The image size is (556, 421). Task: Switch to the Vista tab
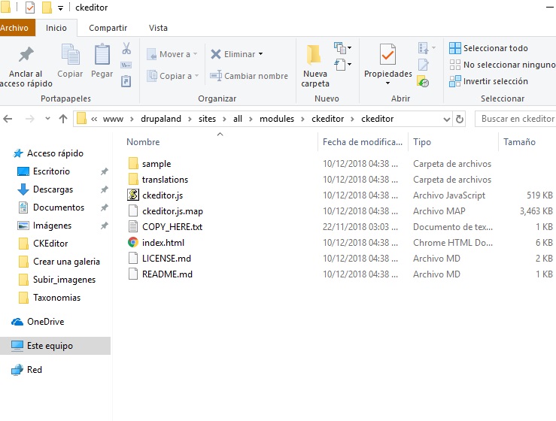click(x=158, y=28)
